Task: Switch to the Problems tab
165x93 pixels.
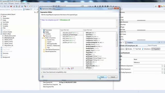Action: click(129, 43)
